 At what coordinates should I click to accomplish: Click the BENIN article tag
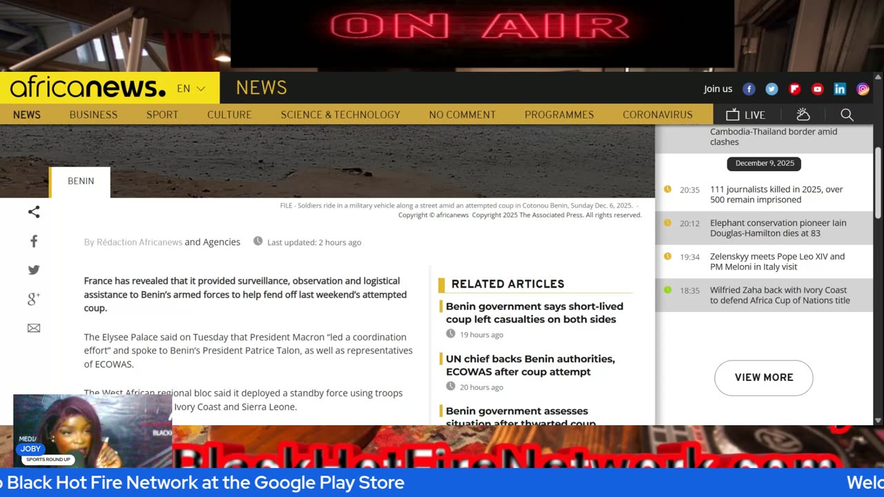click(x=80, y=182)
